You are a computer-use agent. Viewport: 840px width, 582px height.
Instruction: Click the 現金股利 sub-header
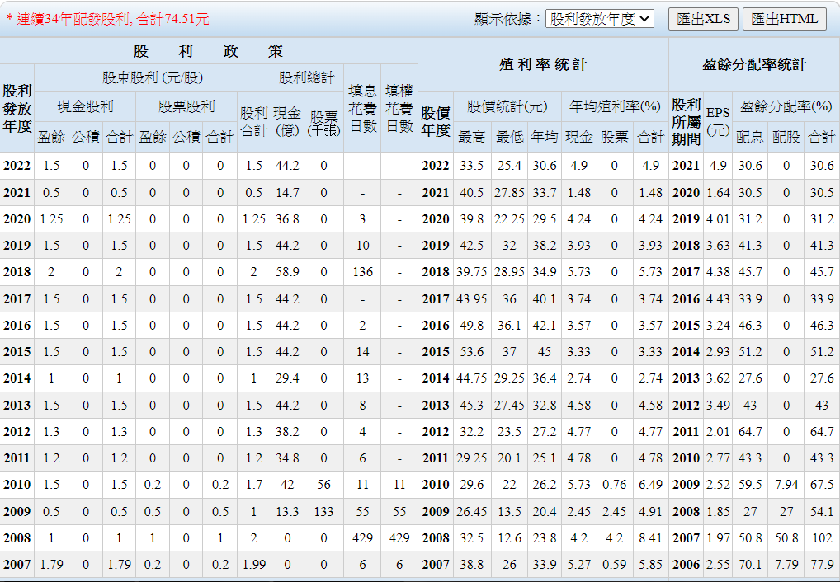point(85,106)
